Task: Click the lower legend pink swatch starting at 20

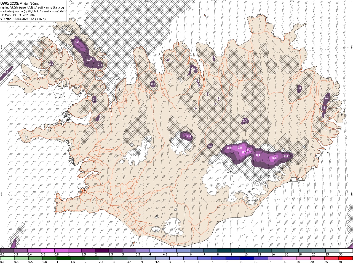Action: coord(317,258)
